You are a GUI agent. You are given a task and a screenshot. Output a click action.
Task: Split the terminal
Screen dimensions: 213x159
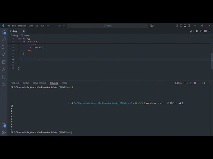point(191,83)
